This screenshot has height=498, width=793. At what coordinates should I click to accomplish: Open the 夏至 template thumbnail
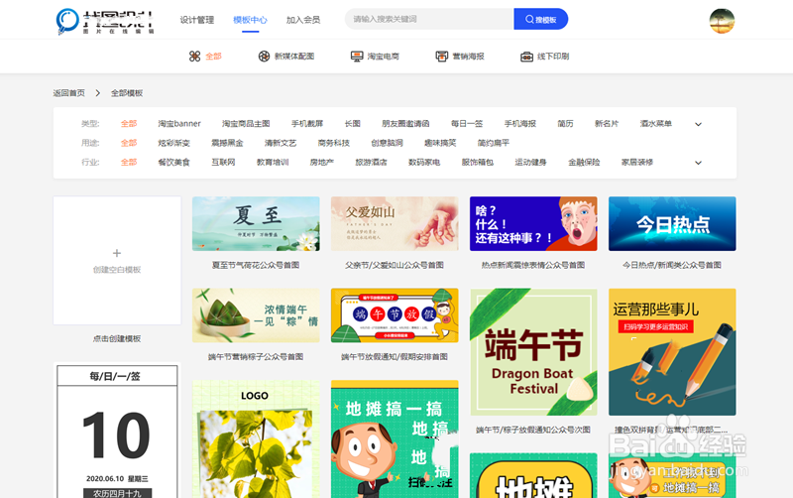256,223
